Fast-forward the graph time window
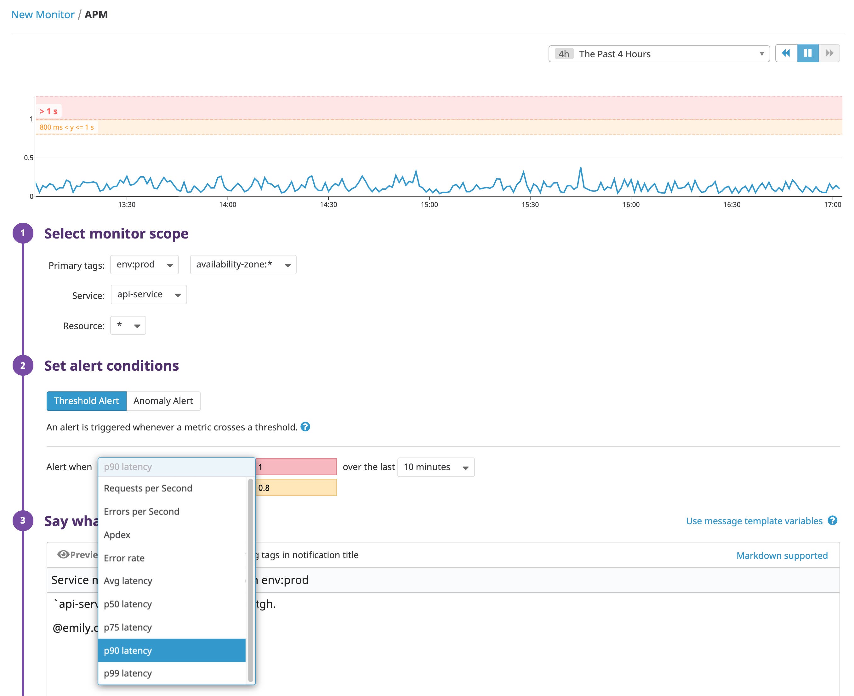854x696 pixels. 829,53
